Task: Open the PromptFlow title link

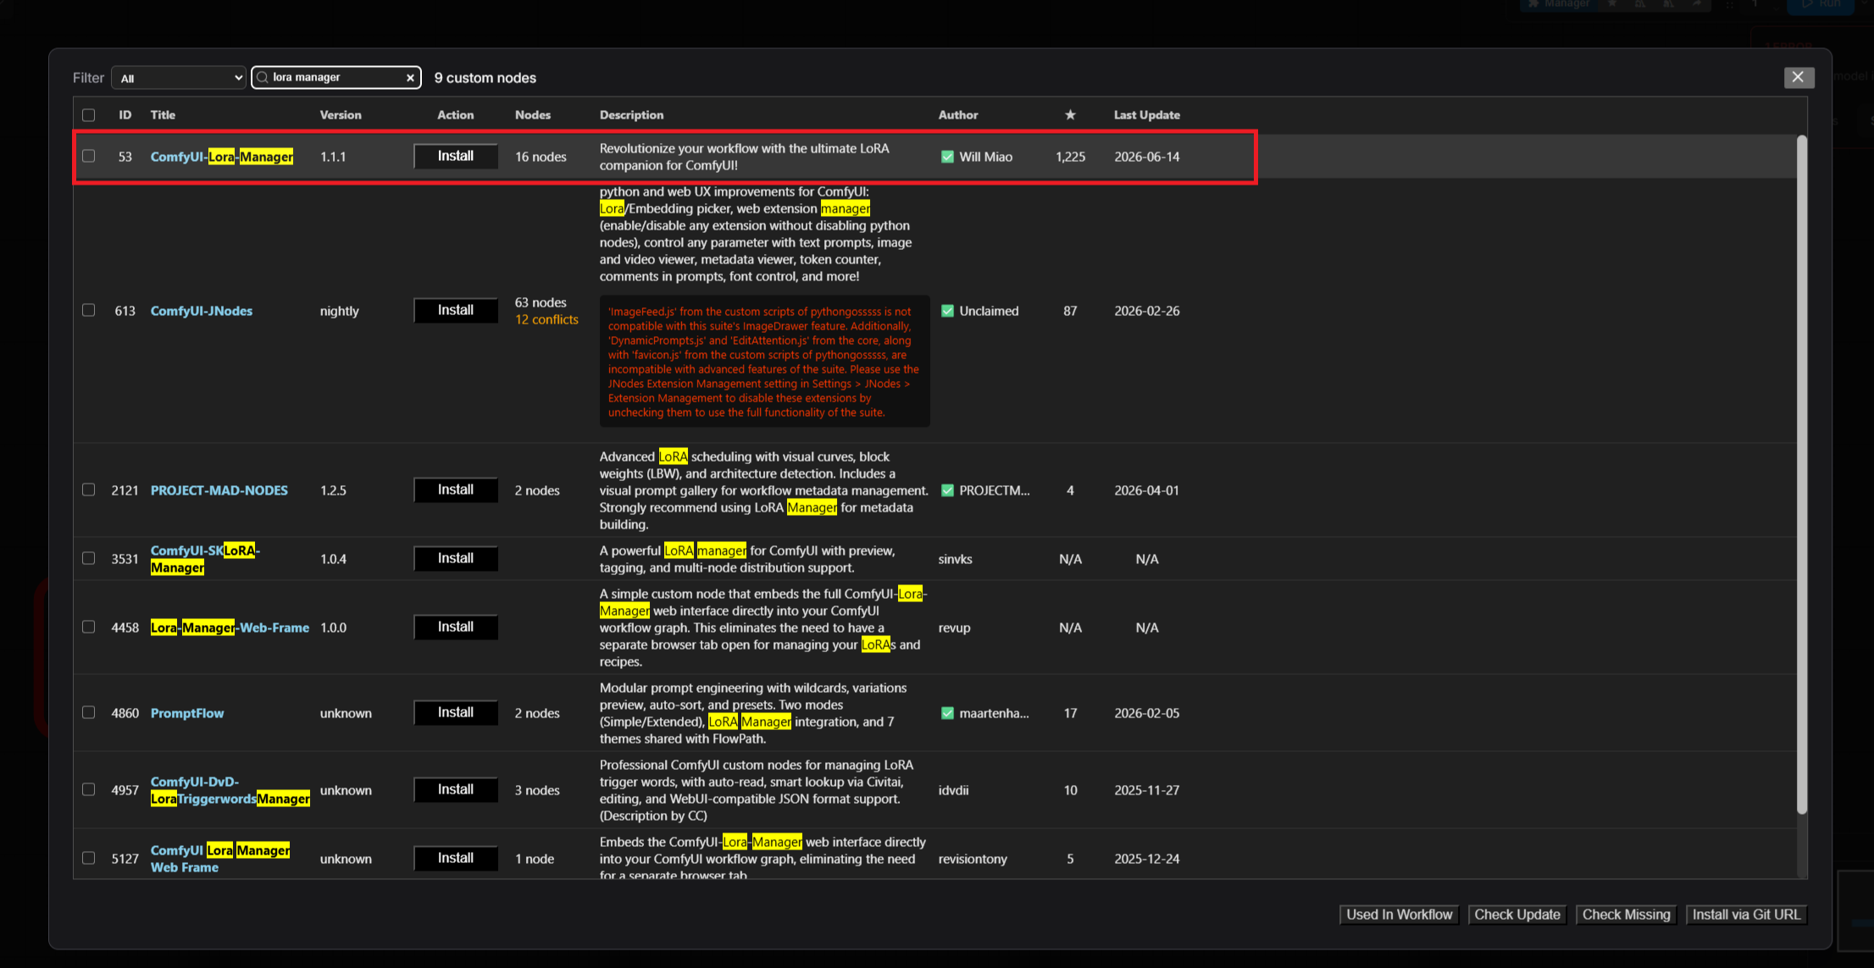Action: pos(187,713)
